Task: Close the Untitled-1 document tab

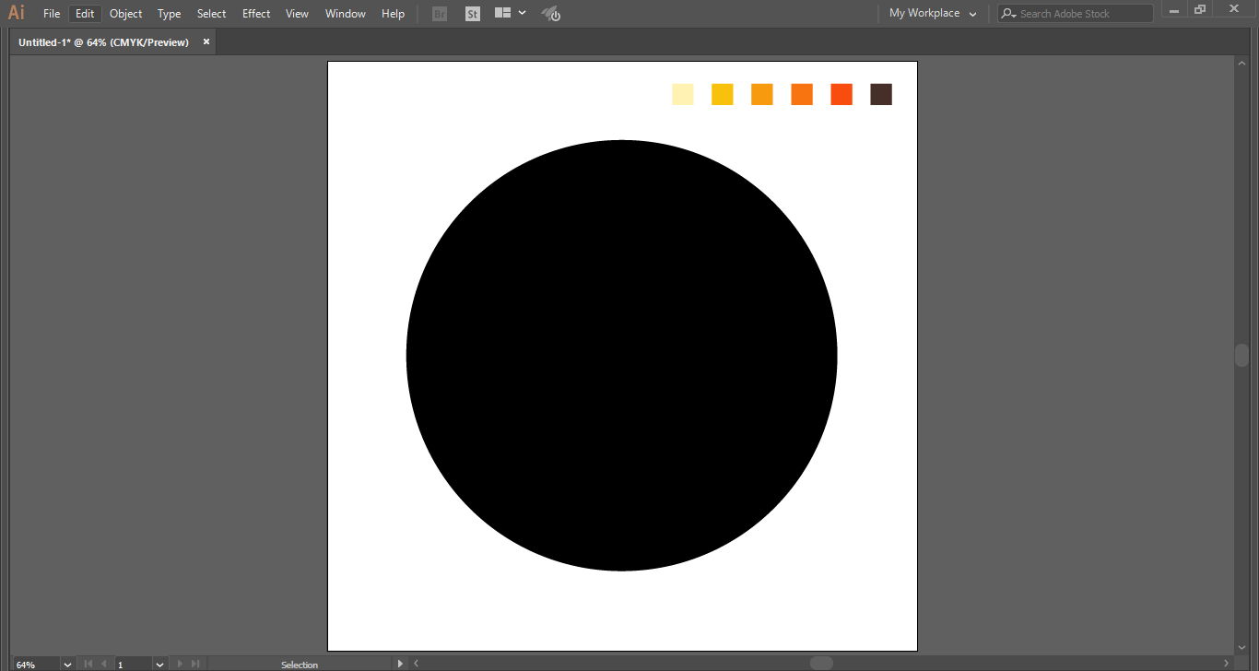Action: tap(206, 41)
